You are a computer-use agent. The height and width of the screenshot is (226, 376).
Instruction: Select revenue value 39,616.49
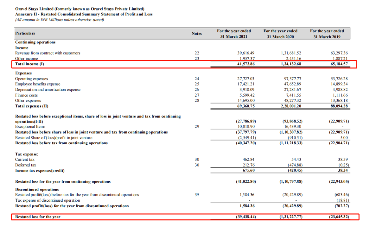(x=246, y=53)
